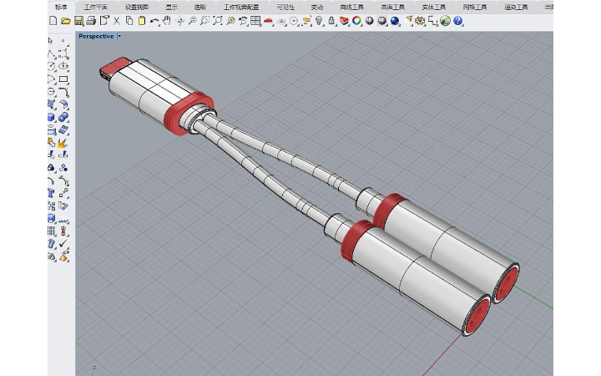
Task: Select the Pan hand tool
Action: 166,20
